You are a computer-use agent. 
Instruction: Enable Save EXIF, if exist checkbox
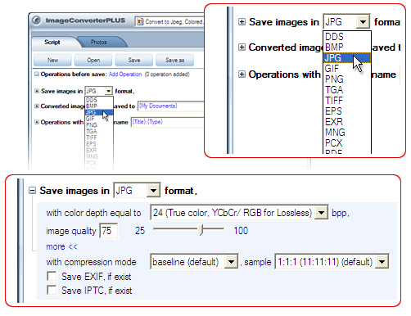[x=52, y=276]
